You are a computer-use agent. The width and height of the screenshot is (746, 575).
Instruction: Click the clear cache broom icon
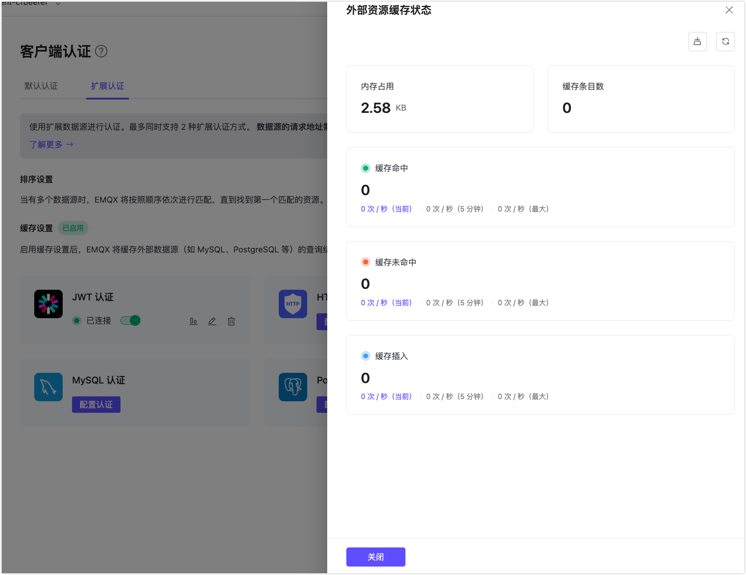pyautogui.click(x=697, y=41)
